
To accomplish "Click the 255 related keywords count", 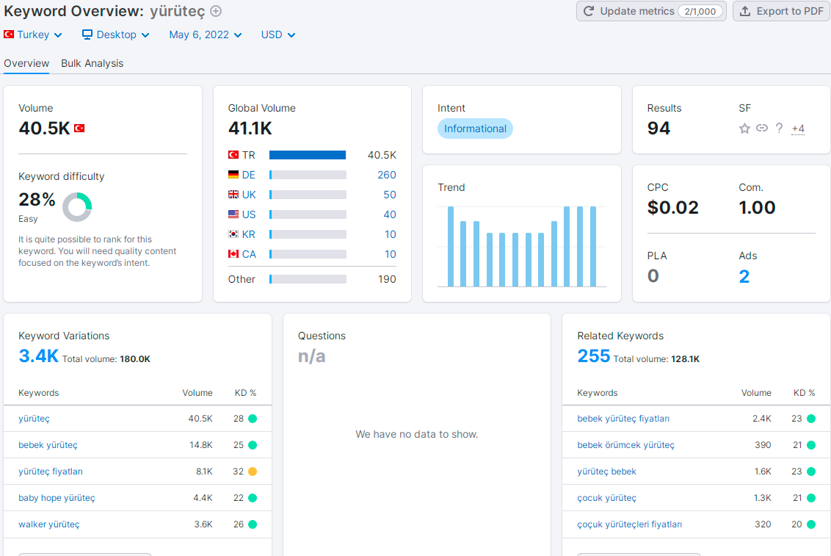I will [x=594, y=355].
